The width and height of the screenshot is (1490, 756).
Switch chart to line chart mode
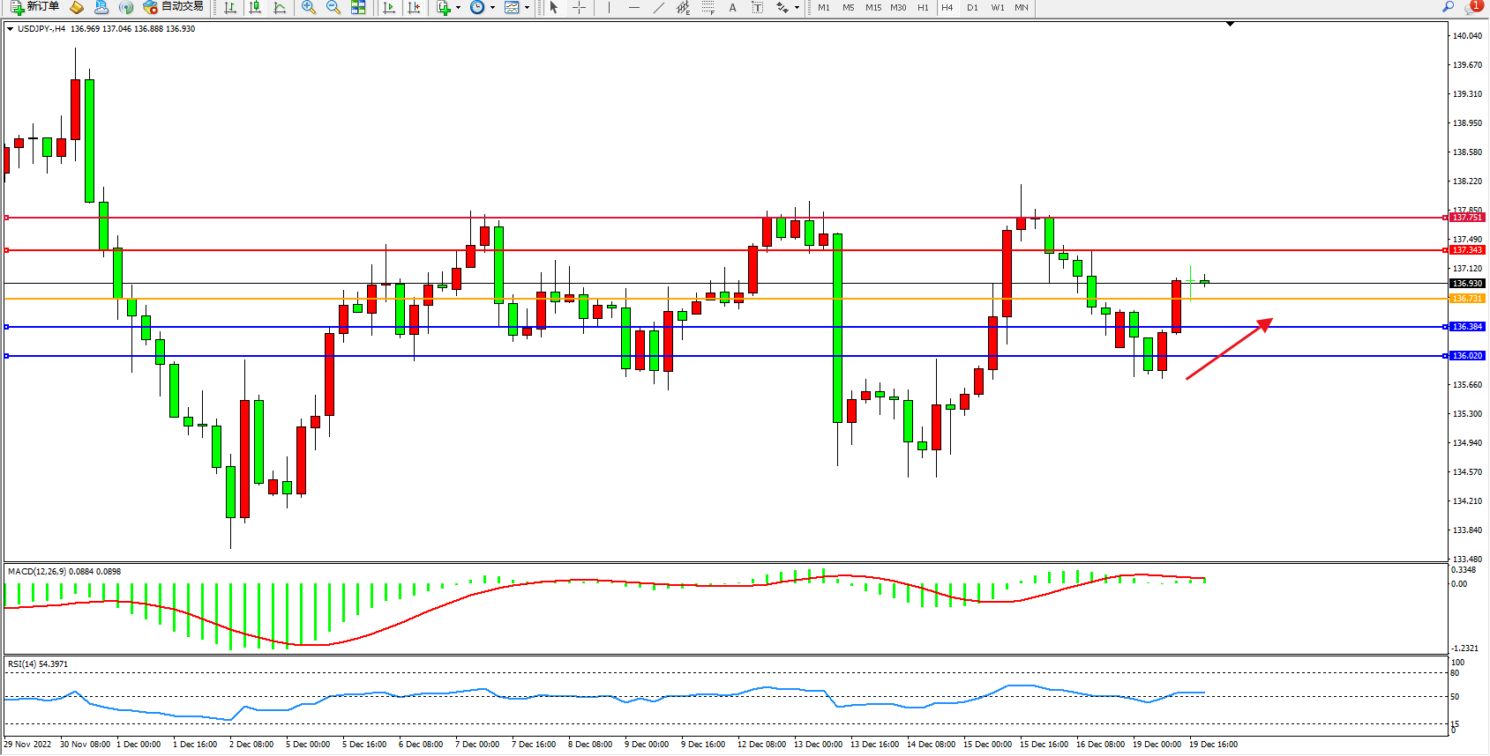(280, 7)
